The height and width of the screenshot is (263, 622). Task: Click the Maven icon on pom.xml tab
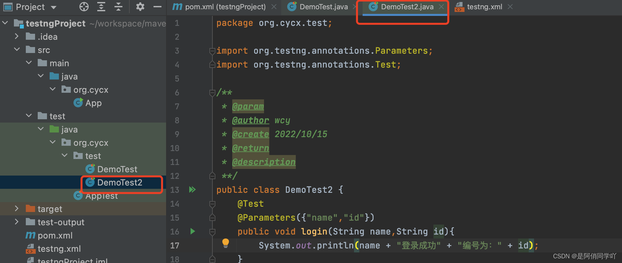(x=177, y=7)
